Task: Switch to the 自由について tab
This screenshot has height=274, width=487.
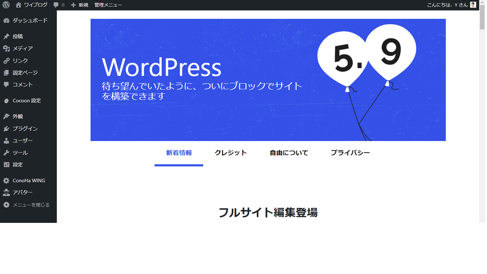Action: pyautogui.click(x=289, y=153)
